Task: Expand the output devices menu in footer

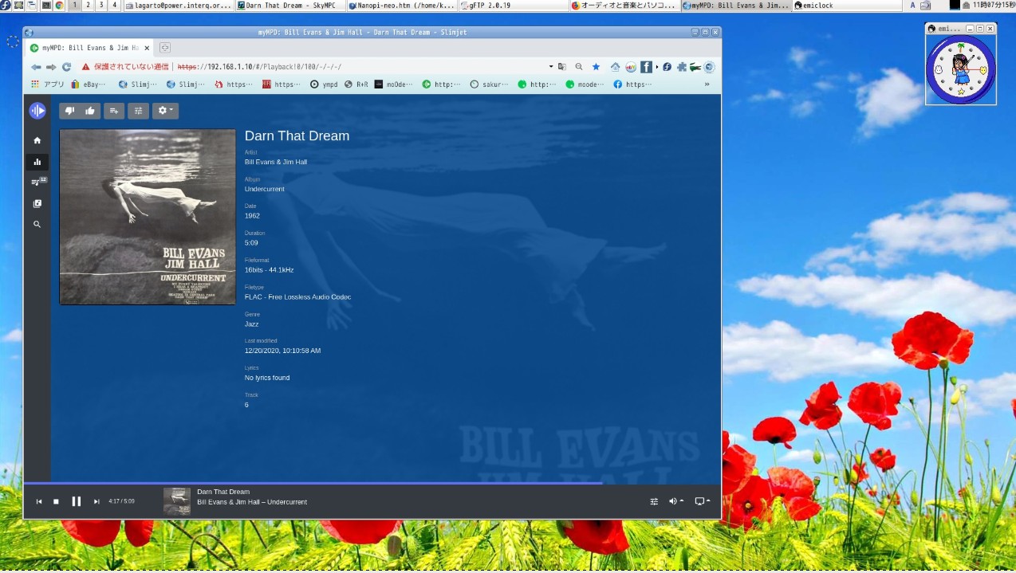Action: coord(702,501)
